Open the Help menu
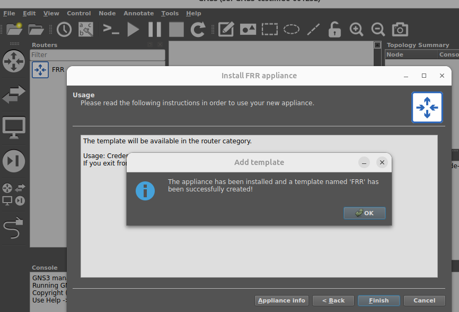459x312 pixels. click(x=193, y=13)
